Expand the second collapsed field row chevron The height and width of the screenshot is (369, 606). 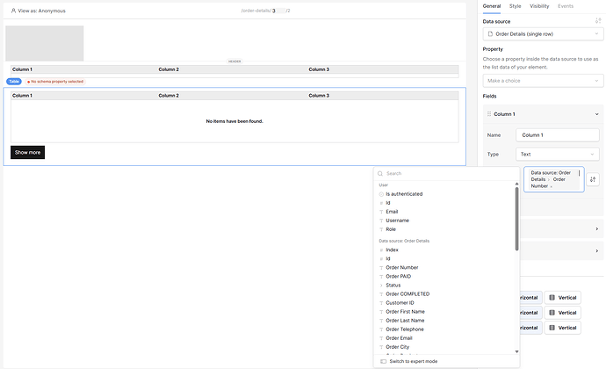(x=597, y=251)
